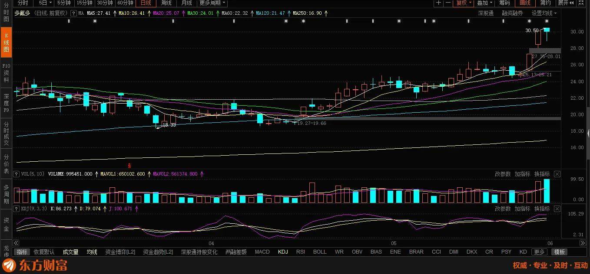590x274 pixels.
Task: Click the 融资融券 link
Action: tap(512, 13)
